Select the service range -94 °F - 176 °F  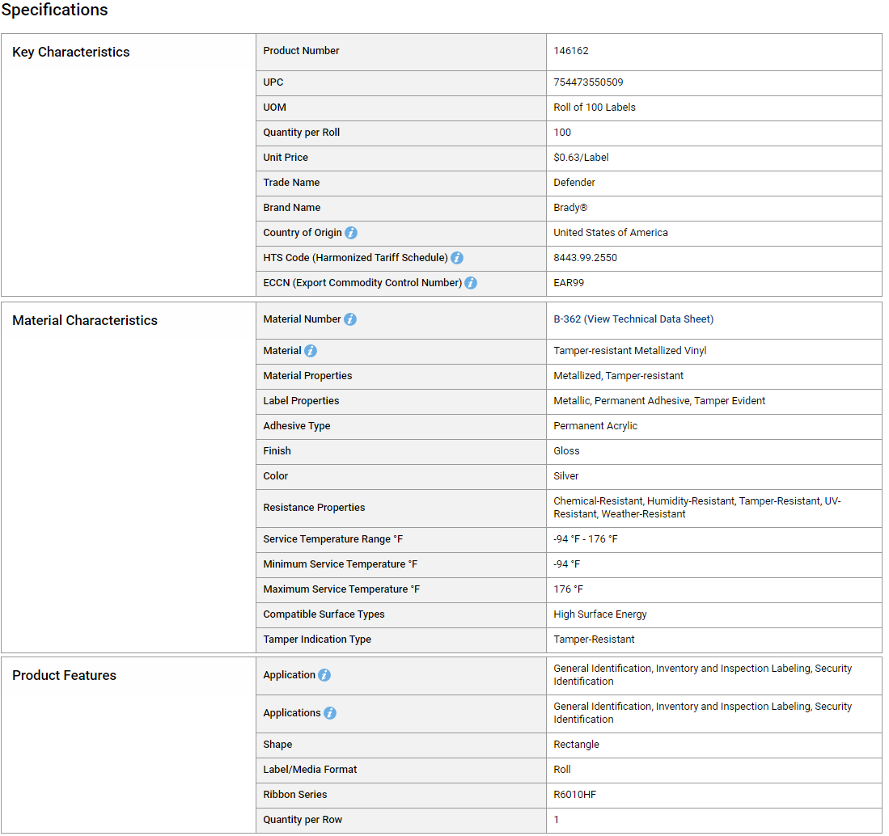(586, 539)
